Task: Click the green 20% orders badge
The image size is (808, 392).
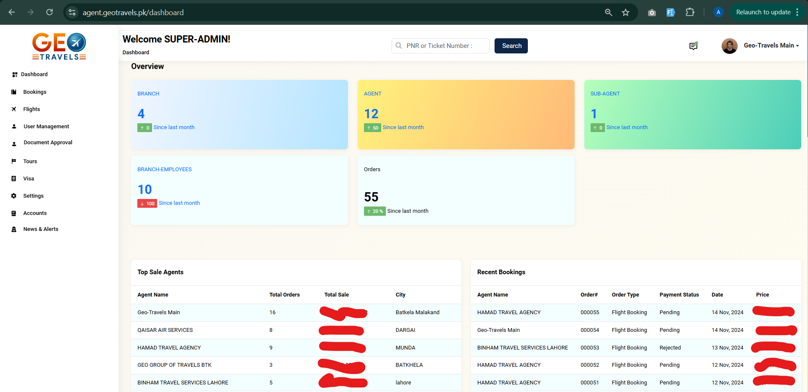Action: 375,211
